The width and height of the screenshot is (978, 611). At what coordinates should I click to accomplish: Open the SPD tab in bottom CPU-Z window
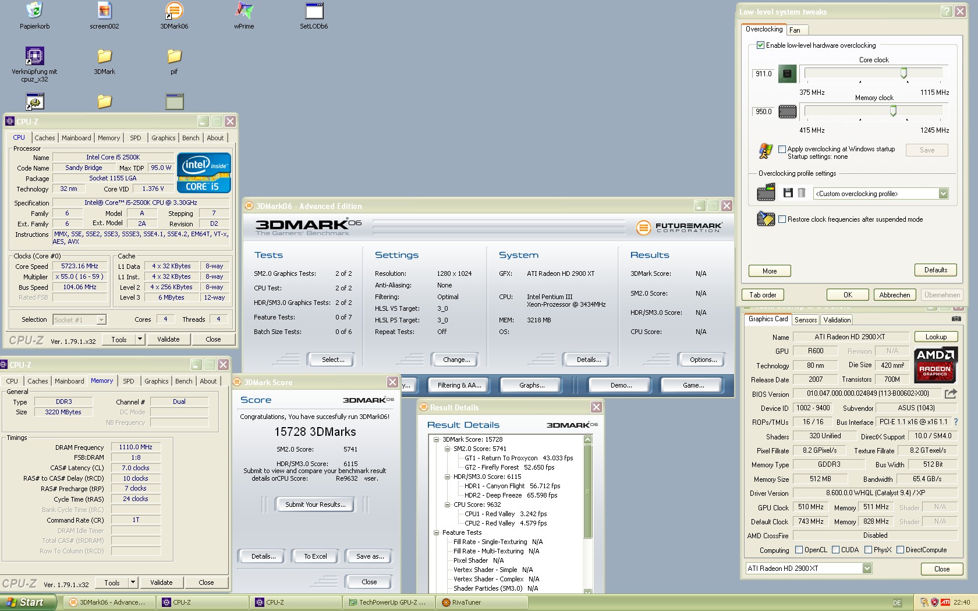[129, 381]
